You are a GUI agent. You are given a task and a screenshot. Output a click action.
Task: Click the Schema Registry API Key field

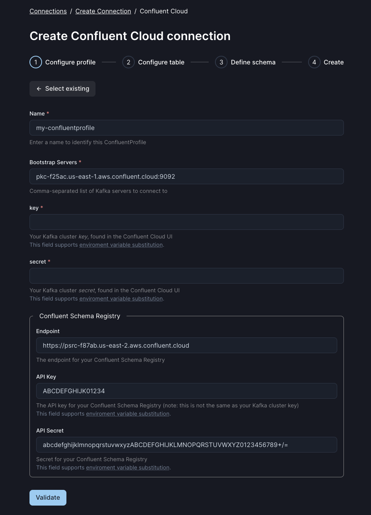(x=187, y=391)
